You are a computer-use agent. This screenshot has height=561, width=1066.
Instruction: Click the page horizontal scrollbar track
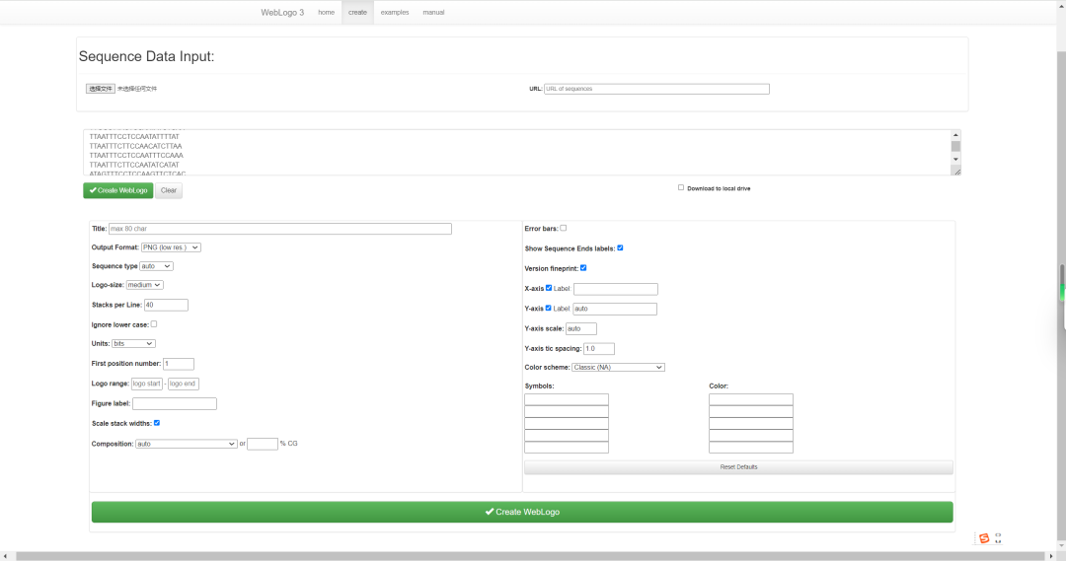pos(530,556)
